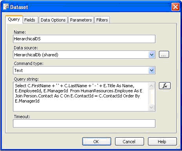Open the Filters tab

click(x=102, y=20)
